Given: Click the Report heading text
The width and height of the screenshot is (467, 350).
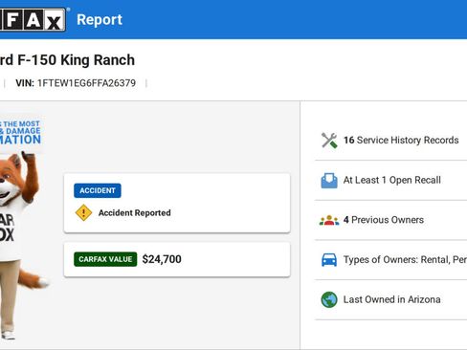Looking at the screenshot, I should click(100, 20).
